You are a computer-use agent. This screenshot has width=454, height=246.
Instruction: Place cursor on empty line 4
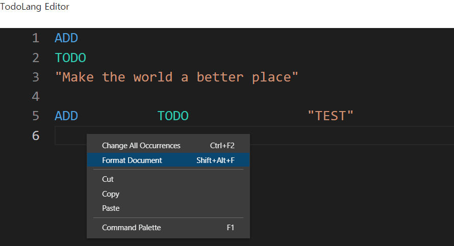(254, 96)
